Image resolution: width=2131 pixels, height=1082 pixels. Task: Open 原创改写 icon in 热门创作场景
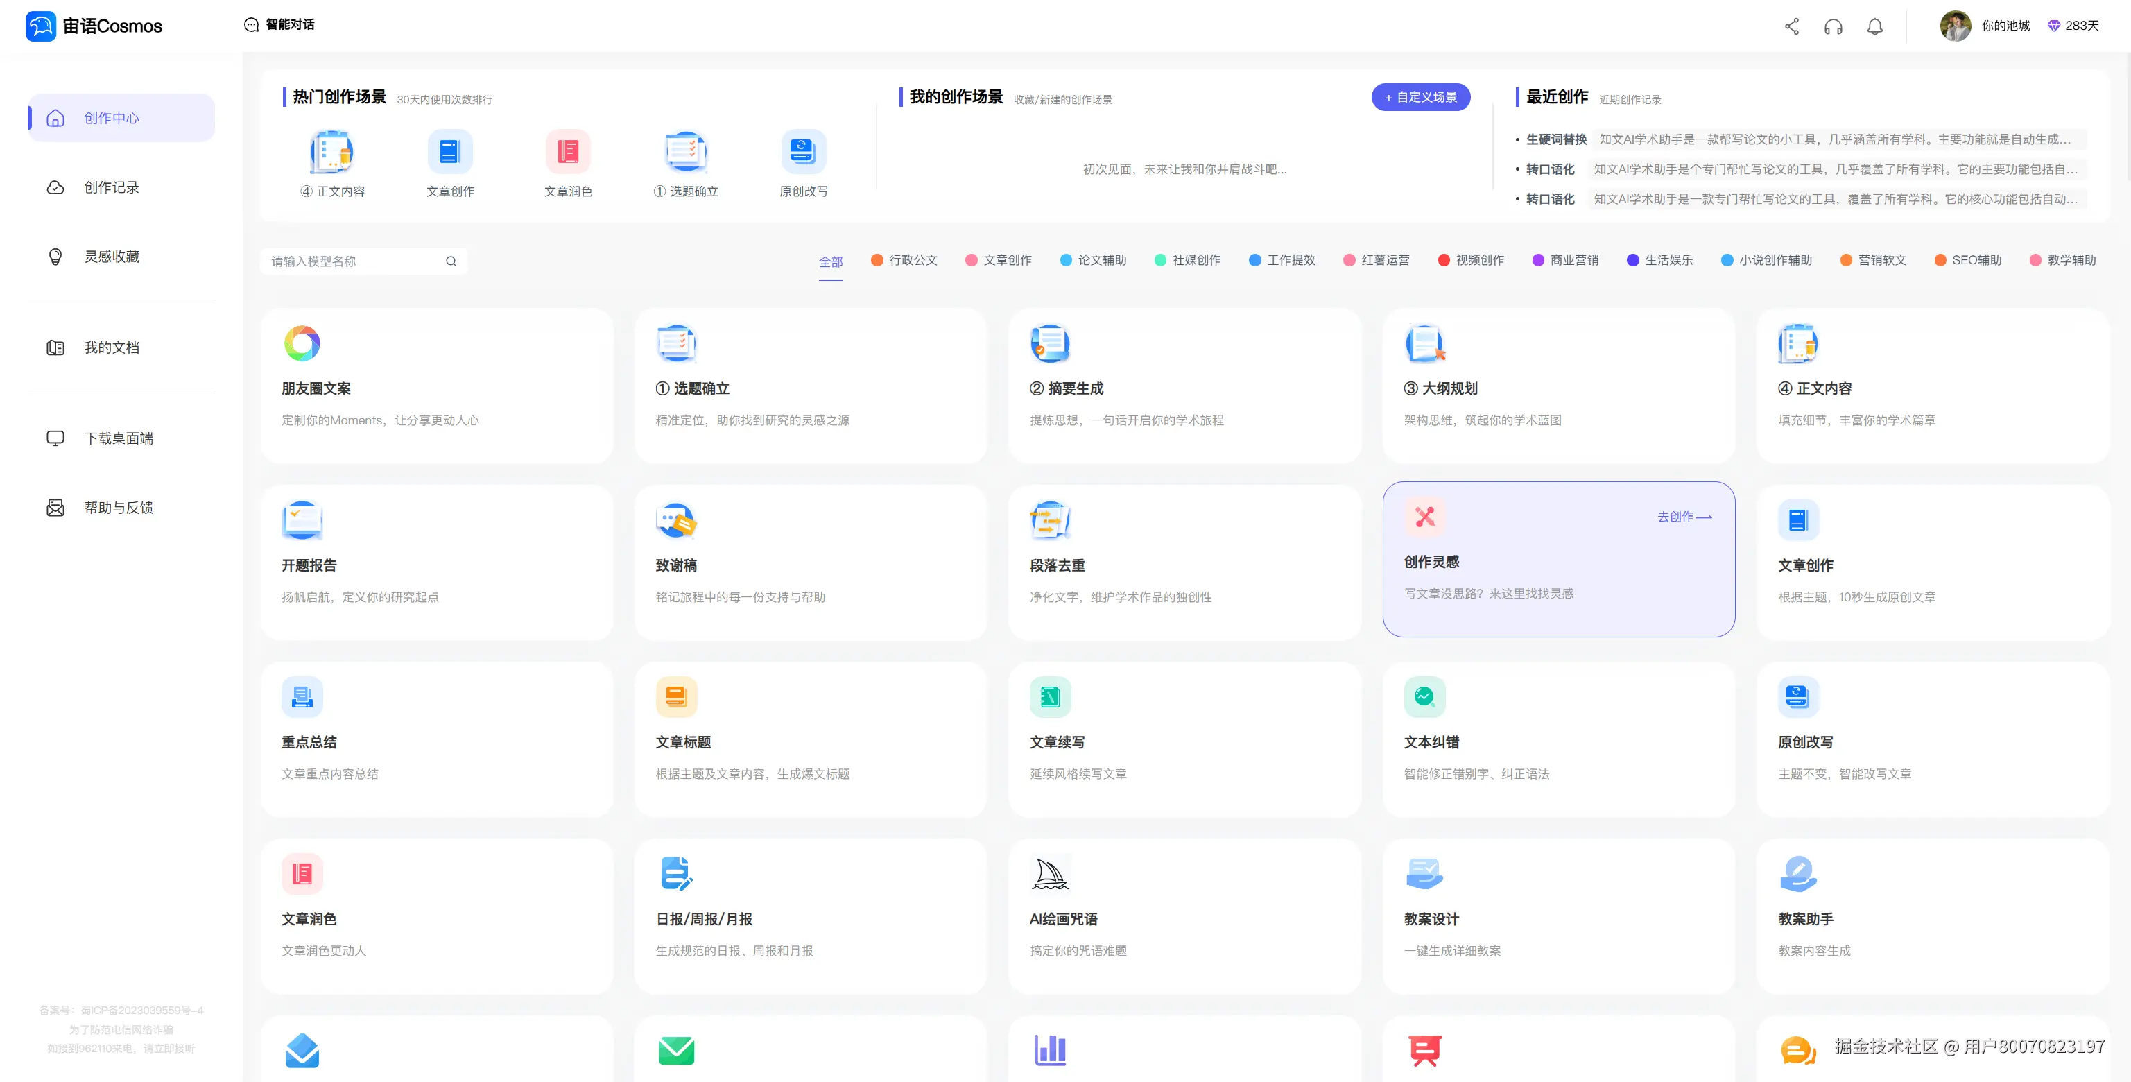coord(802,152)
